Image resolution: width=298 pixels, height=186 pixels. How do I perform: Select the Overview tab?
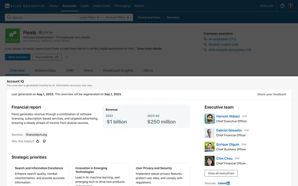[x=17, y=70]
